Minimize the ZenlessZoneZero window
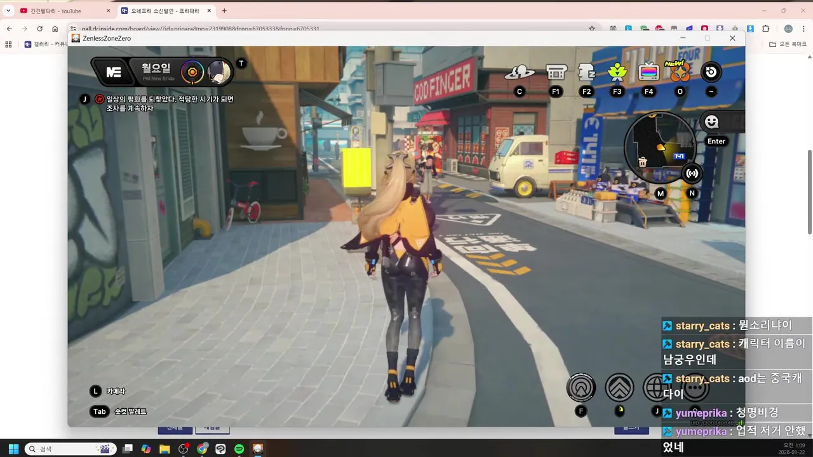 [683, 38]
